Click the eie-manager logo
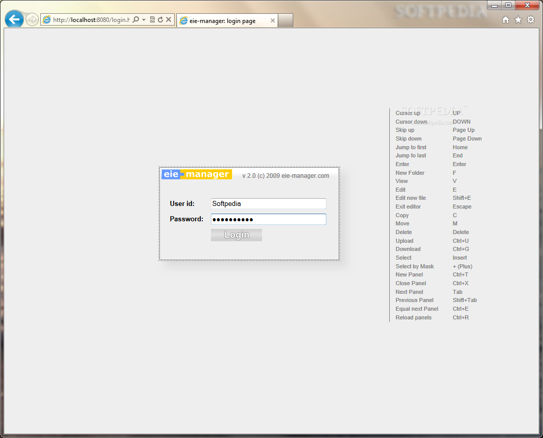Image resolution: width=543 pixels, height=438 pixels. tap(197, 174)
